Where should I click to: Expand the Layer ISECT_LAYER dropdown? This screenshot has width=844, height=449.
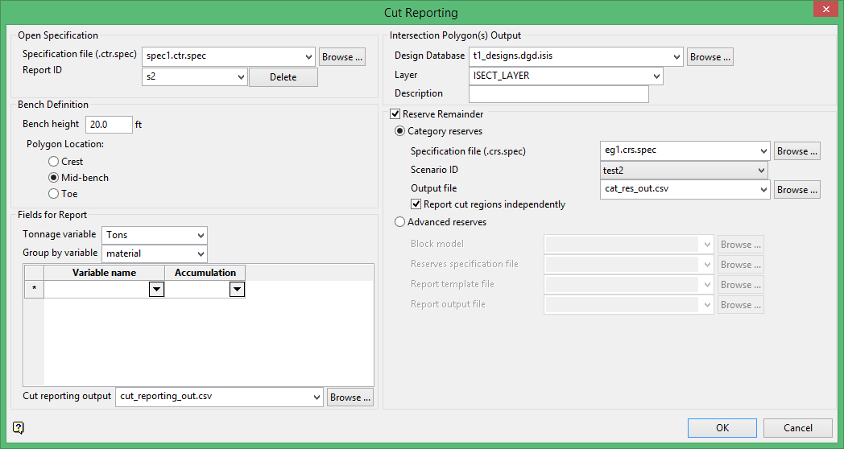point(656,76)
